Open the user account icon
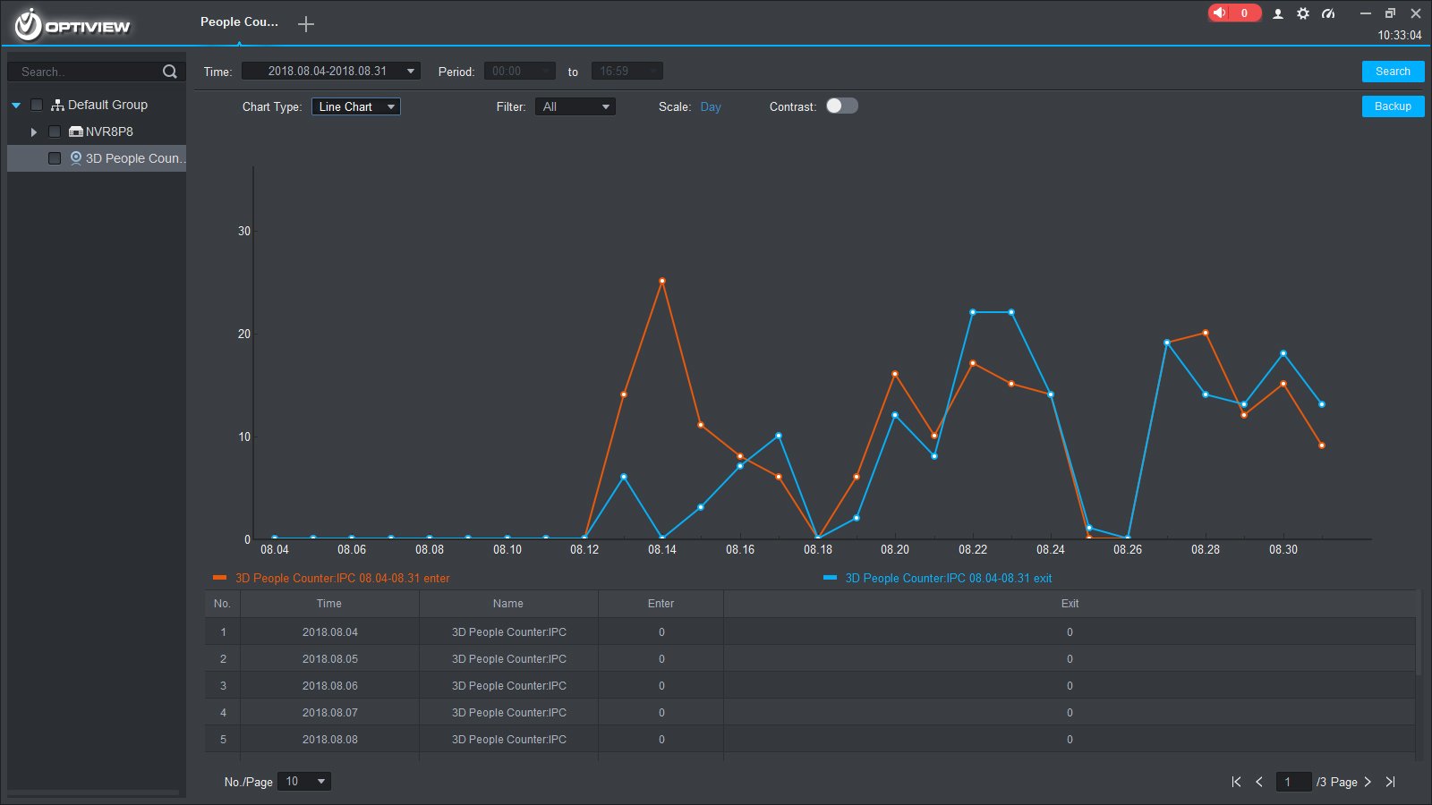This screenshot has height=805, width=1432. click(1278, 13)
